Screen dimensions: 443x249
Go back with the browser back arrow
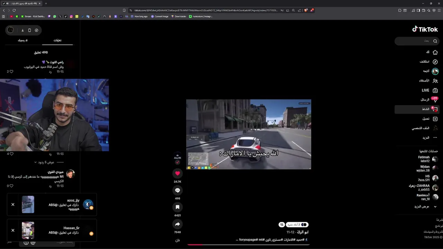click(4, 10)
